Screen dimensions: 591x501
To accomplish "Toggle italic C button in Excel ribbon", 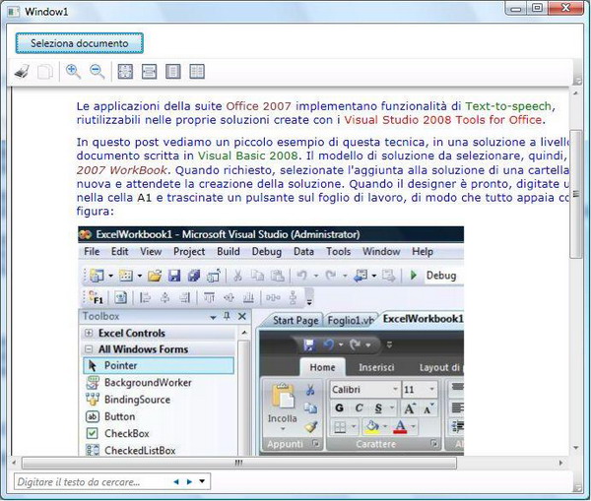I will (x=359, y=407).
